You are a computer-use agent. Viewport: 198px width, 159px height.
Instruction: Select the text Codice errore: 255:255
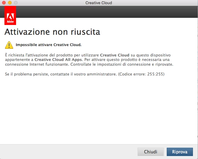click(141, 74)
